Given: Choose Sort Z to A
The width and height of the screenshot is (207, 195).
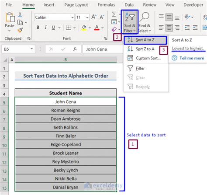Looking at the screenshot, I should click(x=146, y=49).
